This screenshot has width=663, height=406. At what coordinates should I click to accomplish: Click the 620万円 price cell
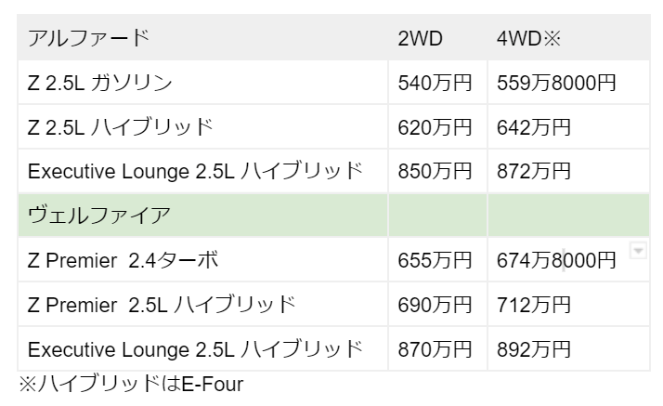click(435, 127)
